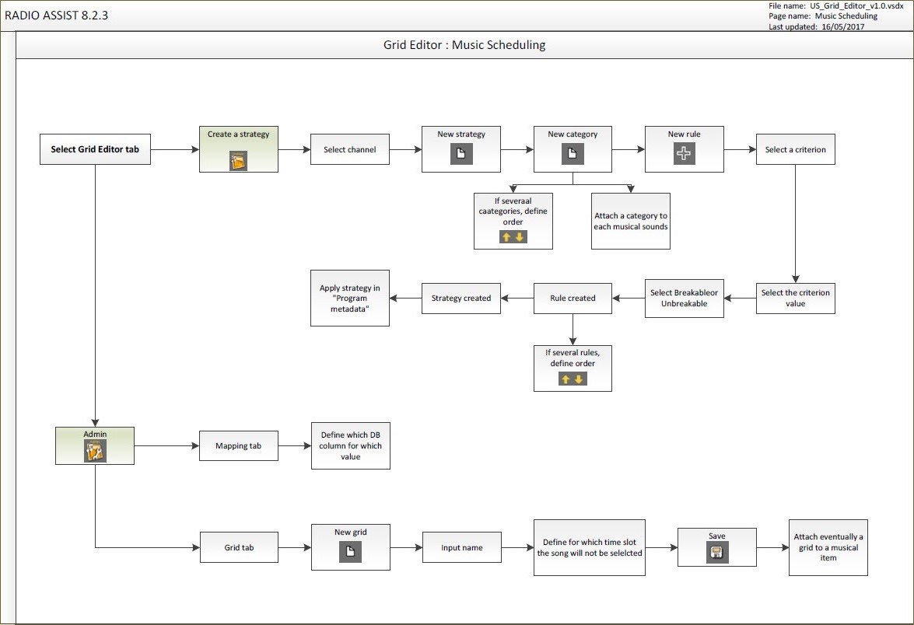Image resolution: width=914 pixels, height=625 pixels.
Task: Click the Create a strategy icon
Action: pos(238,161)
